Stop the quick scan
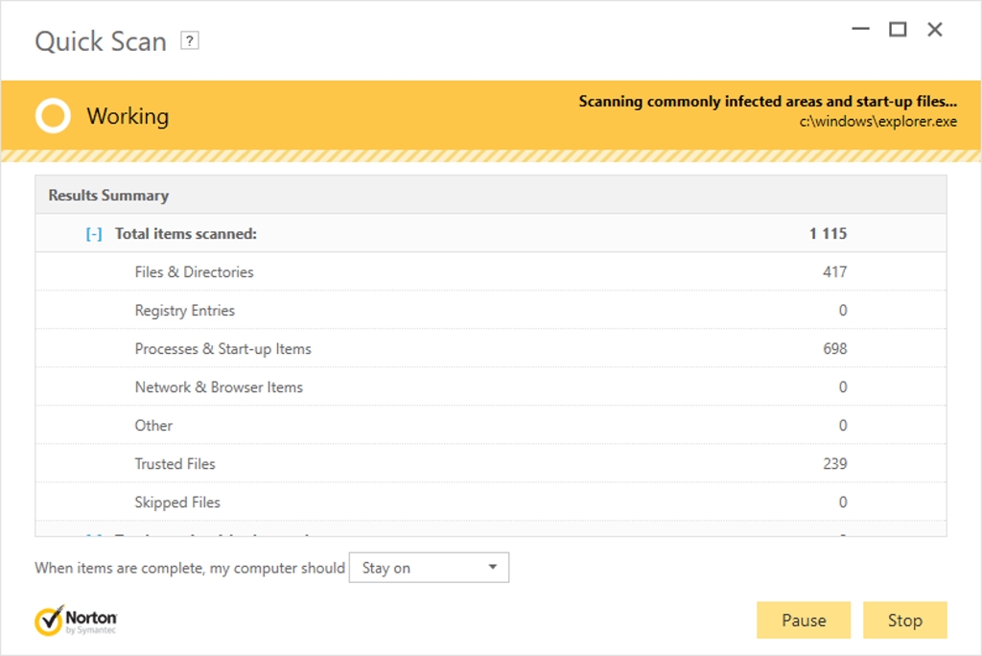Image resolution: width=982 pixels, height=656 pixels. tap(904, 621)
